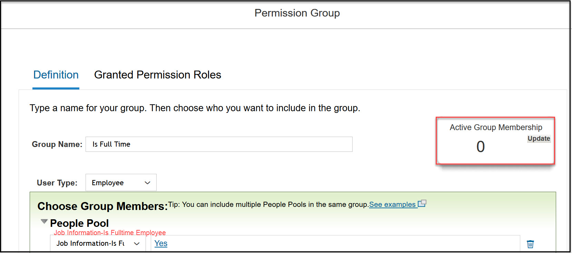Click the Yes value link
This screenshot has width=572, height=253.
161,243
